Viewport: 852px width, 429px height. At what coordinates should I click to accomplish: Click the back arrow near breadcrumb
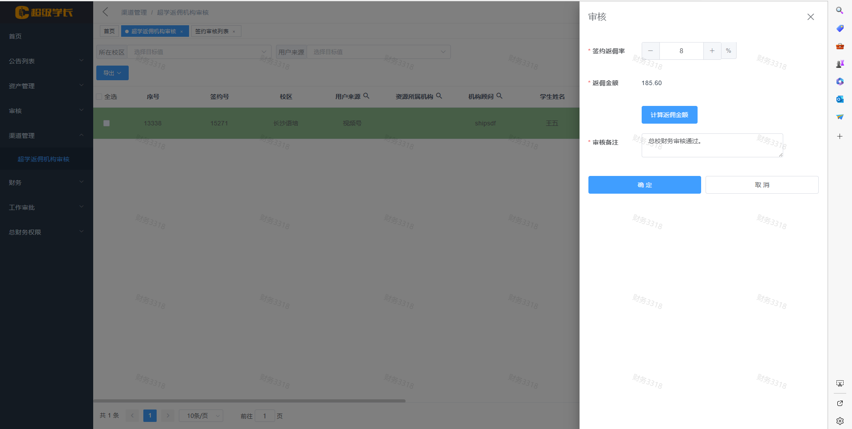(105, 12)
